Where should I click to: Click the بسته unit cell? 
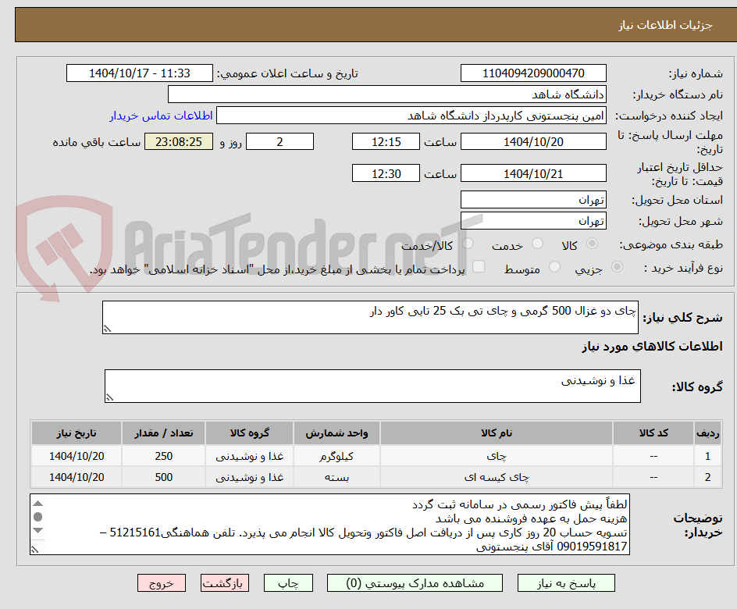[x=336, y=477]
